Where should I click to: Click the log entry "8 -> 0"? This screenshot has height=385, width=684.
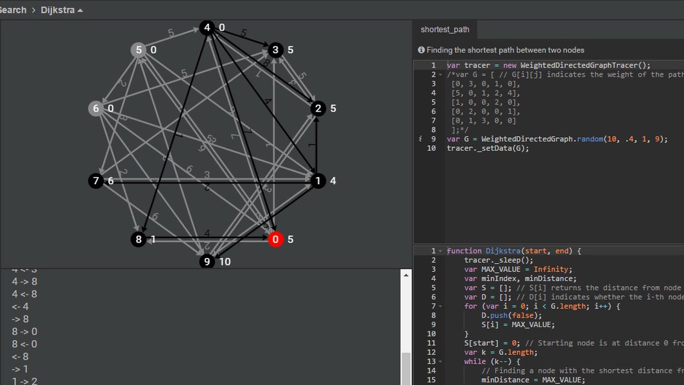[x=24, y=331]
